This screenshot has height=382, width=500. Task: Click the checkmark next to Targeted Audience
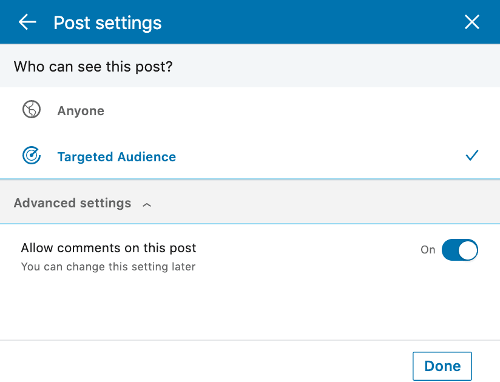pos(471,155)
